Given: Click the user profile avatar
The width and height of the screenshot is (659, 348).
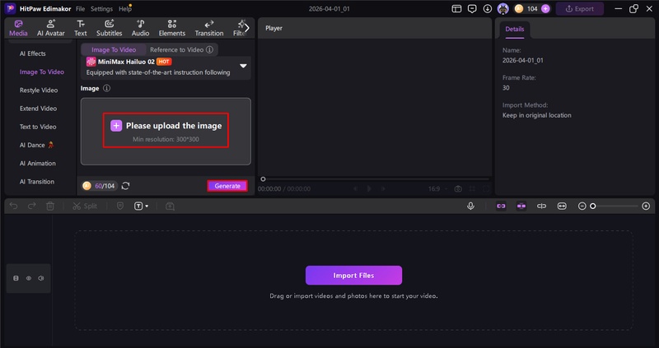Looking at the screenshot, I should [502, 8].
